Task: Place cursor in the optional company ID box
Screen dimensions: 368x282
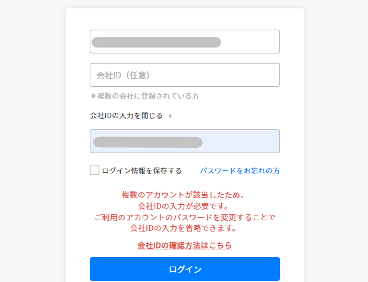Action: point(184,75)
